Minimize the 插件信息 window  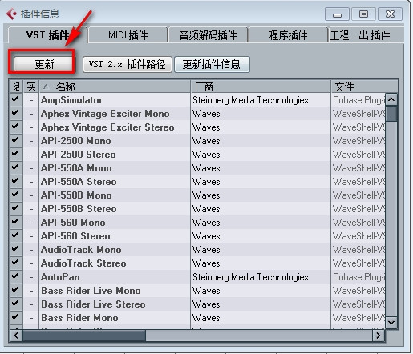point(337,14)
